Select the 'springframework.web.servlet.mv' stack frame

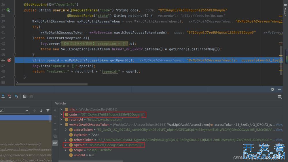tap(26, 155)
